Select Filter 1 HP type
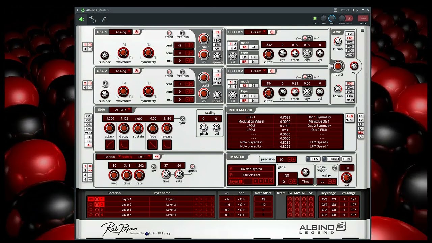Viewport: 432px width, 243px height. point(253,57)
